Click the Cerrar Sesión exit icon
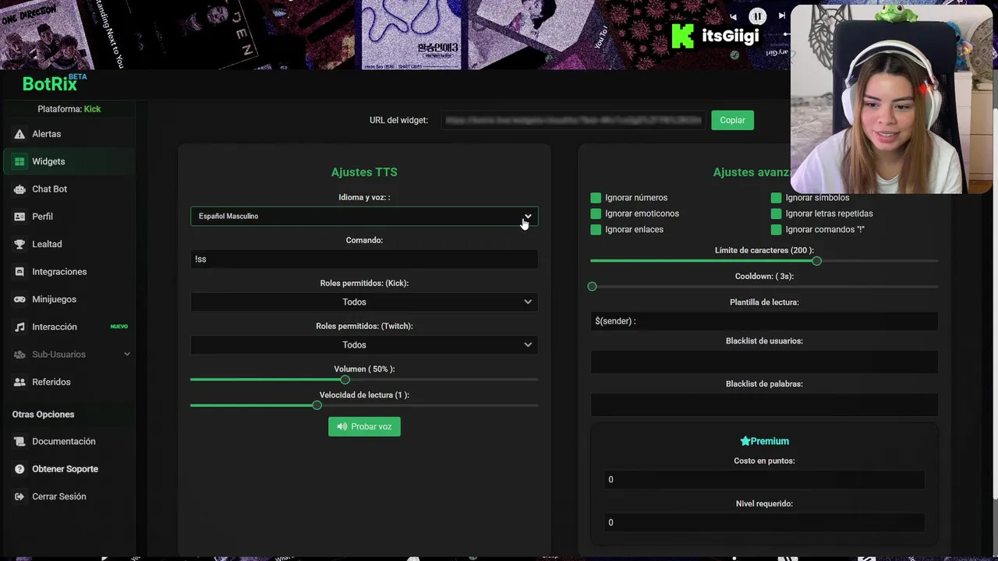The height and width of the screenshot is (561, 998). [x=19, y=496]
